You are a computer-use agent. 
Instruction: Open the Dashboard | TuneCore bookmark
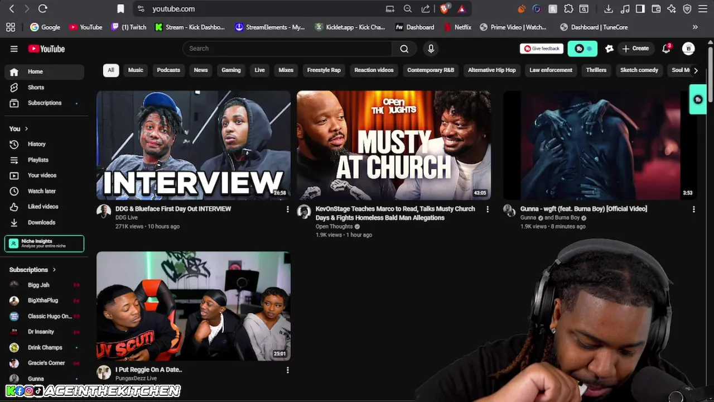[594, 27]
